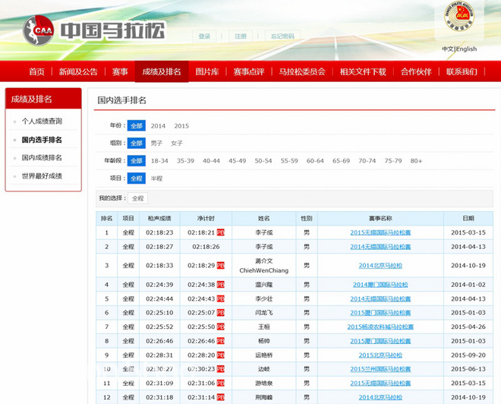This screenshot has height=404, width=501.
Task: Open the 2014厦门国际马拉松 link
Action: (x=380, y=285)
